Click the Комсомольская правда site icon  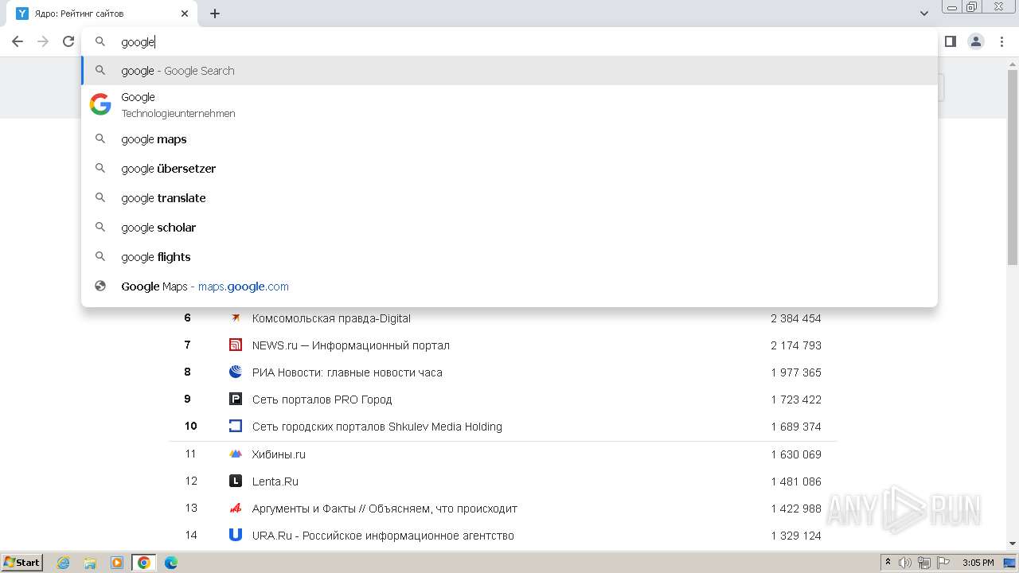coord(235,318)
